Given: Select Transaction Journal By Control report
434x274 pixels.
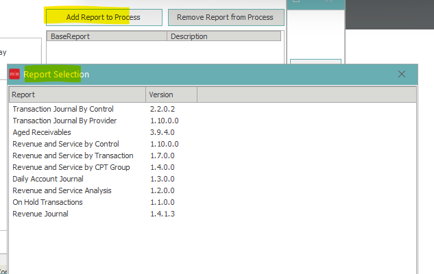Looking at the screenshot, I should (63, 109).
